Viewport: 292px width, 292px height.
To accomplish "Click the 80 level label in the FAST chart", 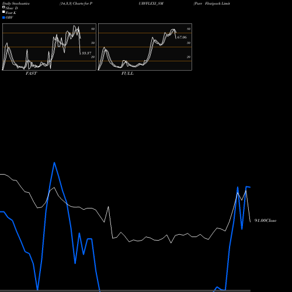I will pos(93,29).
